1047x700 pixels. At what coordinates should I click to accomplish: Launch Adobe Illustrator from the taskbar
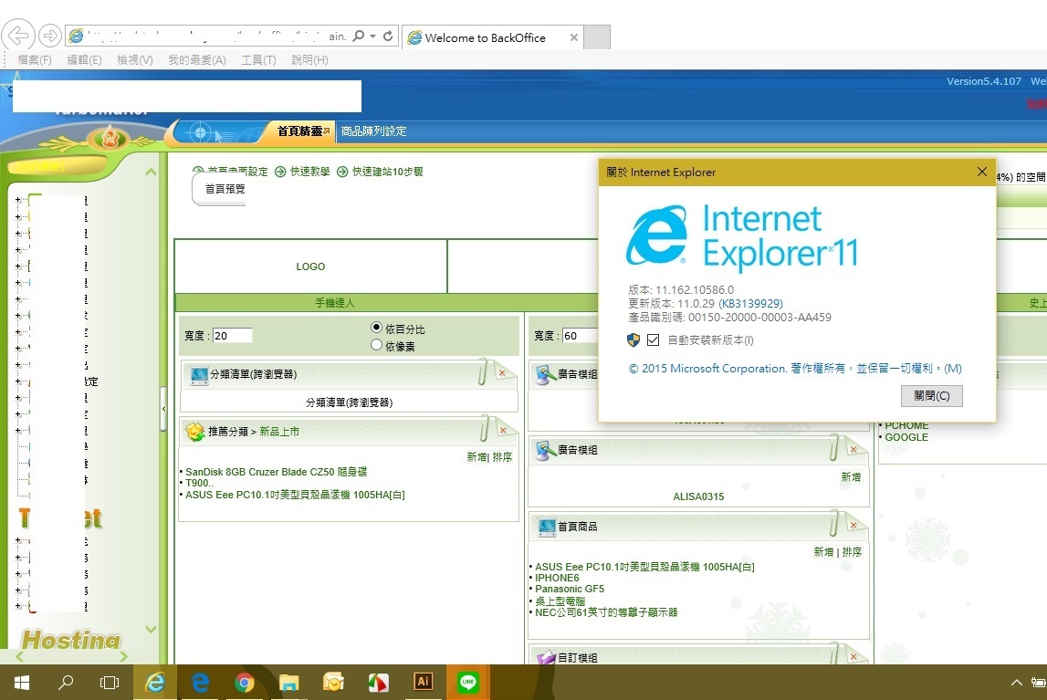(423, 682)
